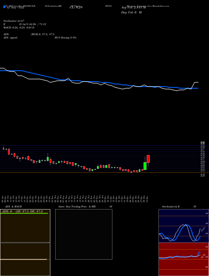Image resolution: width=209 pixels, height=276 pixels.
Task: Click the 'MACD: 0.26, 0.25, 0.01 D' line
Action: 19,28
